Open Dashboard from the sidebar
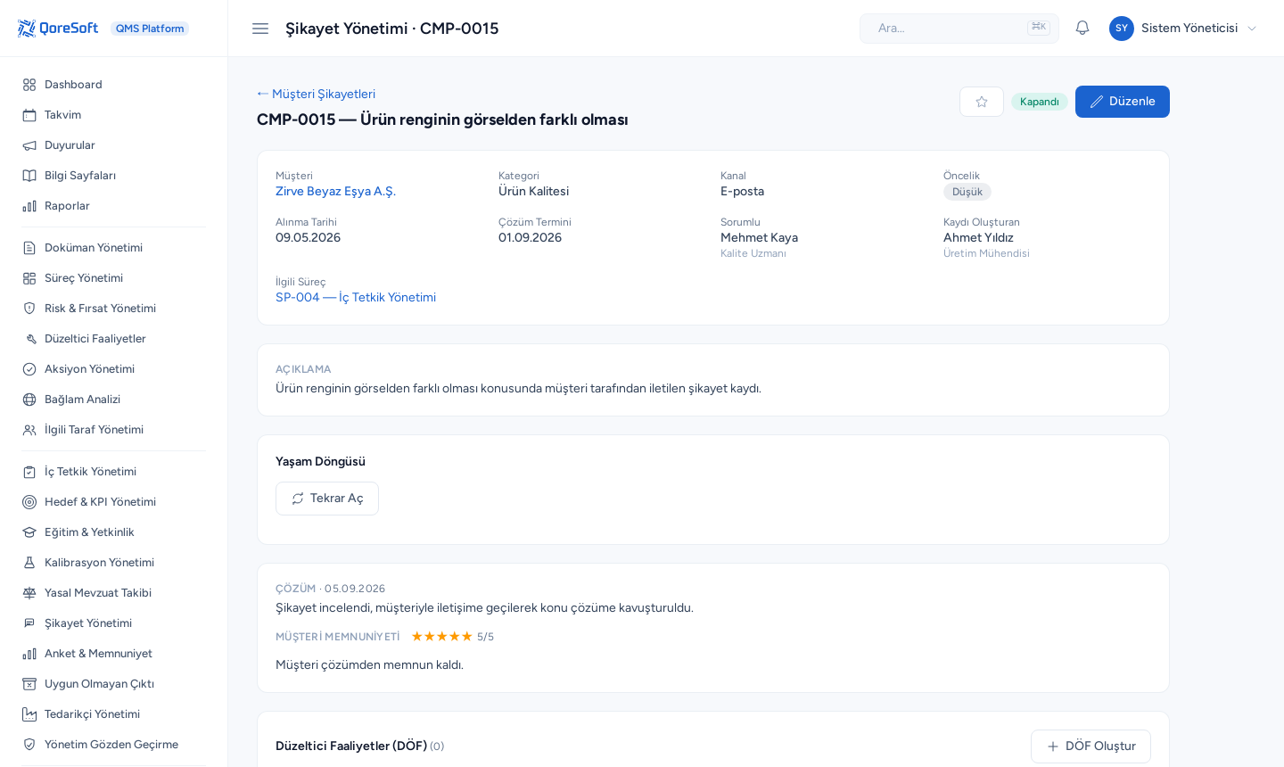This screenshot has height=767, width=1284. [114, 85]
